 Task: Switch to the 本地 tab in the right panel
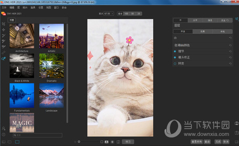point(222,32)
